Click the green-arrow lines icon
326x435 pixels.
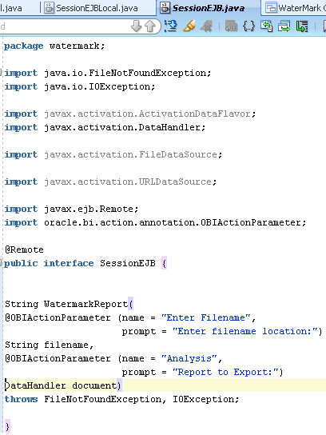(302, 26)
